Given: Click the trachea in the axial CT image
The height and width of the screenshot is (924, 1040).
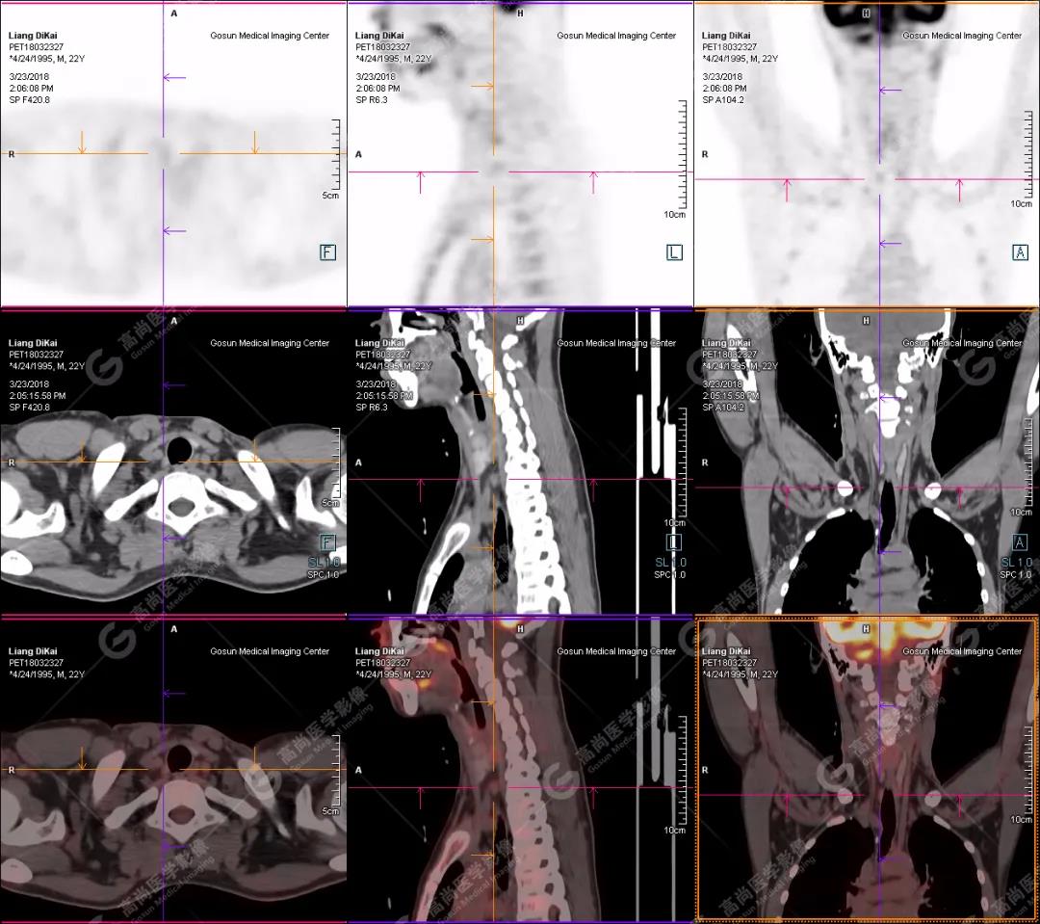Looking at the screenshot, I should pos(179,450).
